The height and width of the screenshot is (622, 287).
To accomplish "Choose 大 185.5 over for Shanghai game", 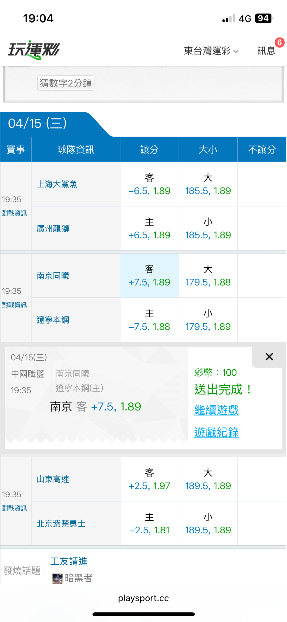I will coord(208,184).
